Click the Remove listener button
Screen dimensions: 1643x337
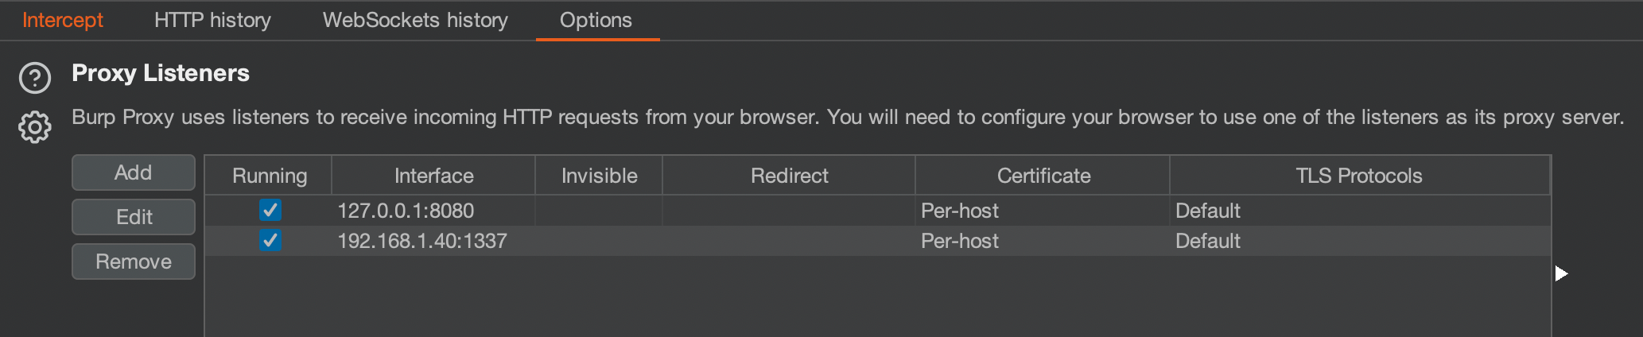click(134, 261)
